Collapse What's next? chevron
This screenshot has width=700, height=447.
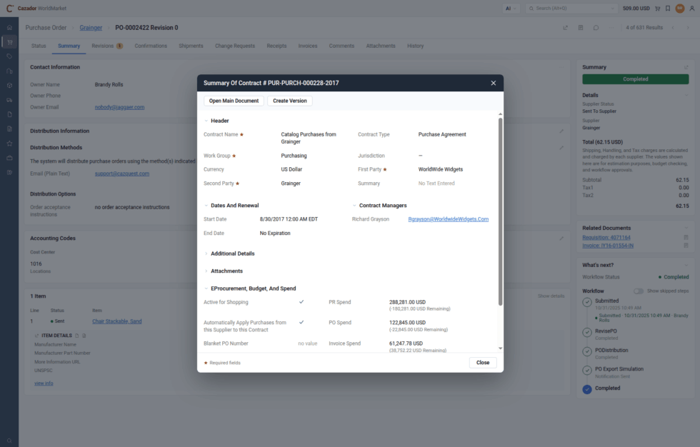686,265
